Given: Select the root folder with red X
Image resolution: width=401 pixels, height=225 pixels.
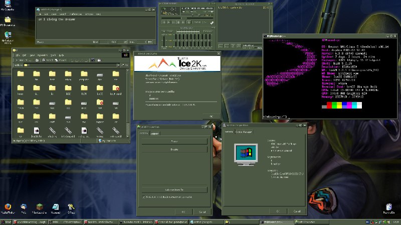Looking at the screenshot, I should pyautogui.click(x=100, y=104).
